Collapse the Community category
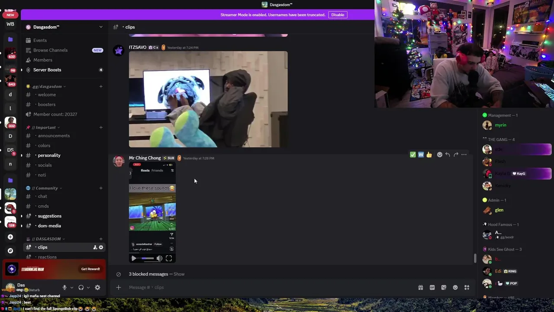554x312 pixels. (44, 188)
